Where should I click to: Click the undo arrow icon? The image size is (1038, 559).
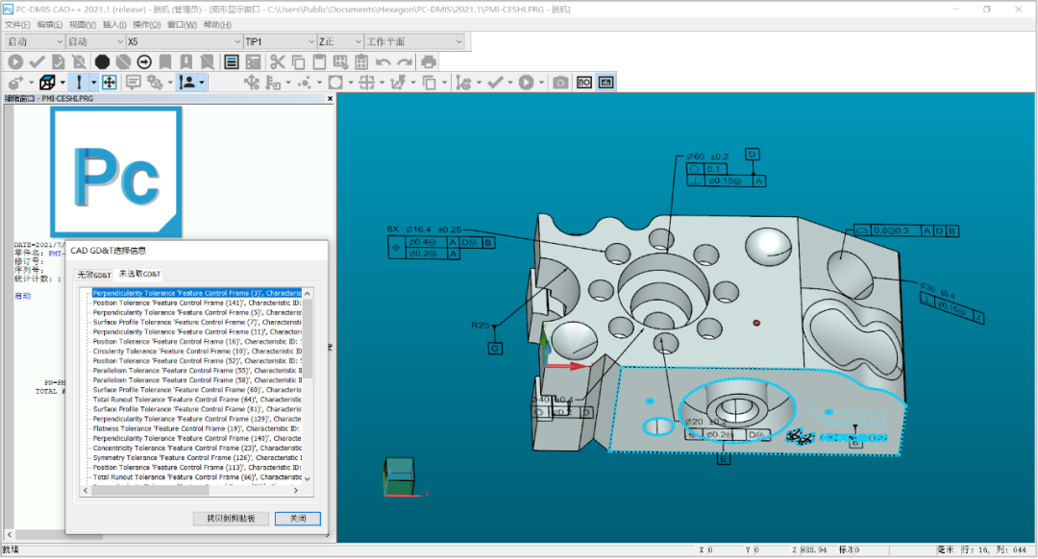(x=383, y=62)
